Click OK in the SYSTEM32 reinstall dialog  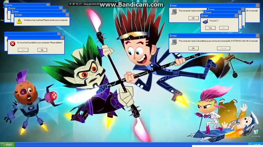pos(193,48)
